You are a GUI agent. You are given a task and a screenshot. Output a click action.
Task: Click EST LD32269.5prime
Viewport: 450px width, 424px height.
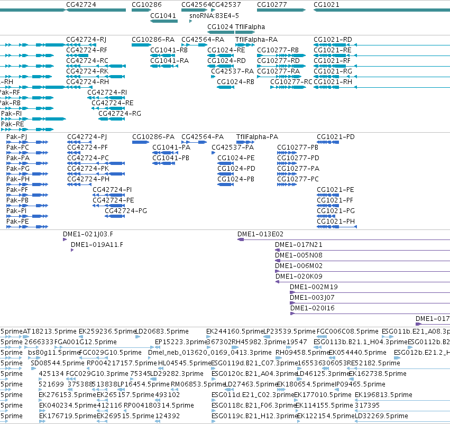pyautogui.click(x=381, y=416)
